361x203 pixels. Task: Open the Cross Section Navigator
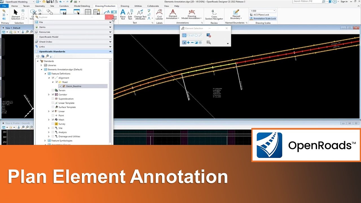click(x=214, y=14)
